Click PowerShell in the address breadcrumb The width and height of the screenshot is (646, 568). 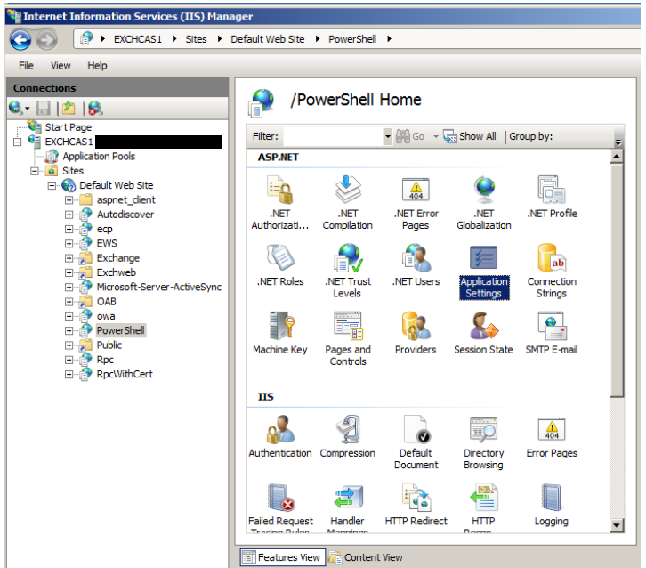tap(352, 39)
